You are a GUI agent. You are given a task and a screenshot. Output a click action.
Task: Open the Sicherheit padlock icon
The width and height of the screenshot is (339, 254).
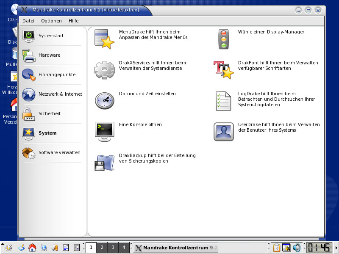pos(29,114)
